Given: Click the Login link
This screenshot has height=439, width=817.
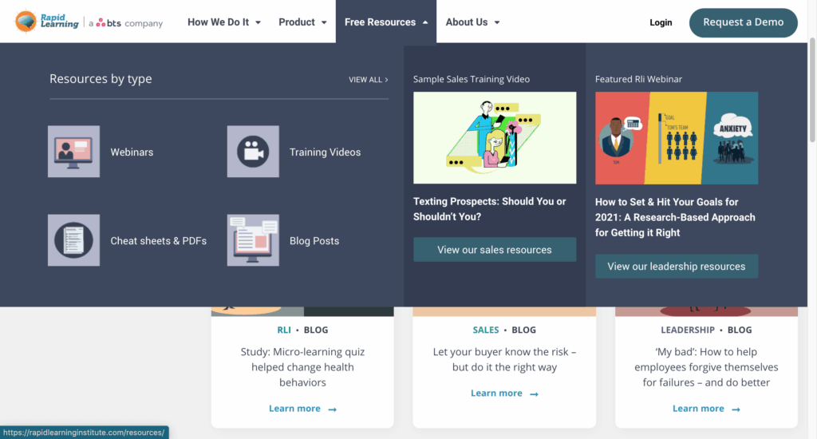Looking at the screenshot, I should pos(661,22).
